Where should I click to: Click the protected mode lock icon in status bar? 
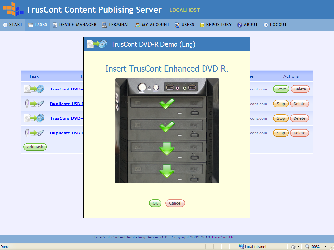click(293, 247)
